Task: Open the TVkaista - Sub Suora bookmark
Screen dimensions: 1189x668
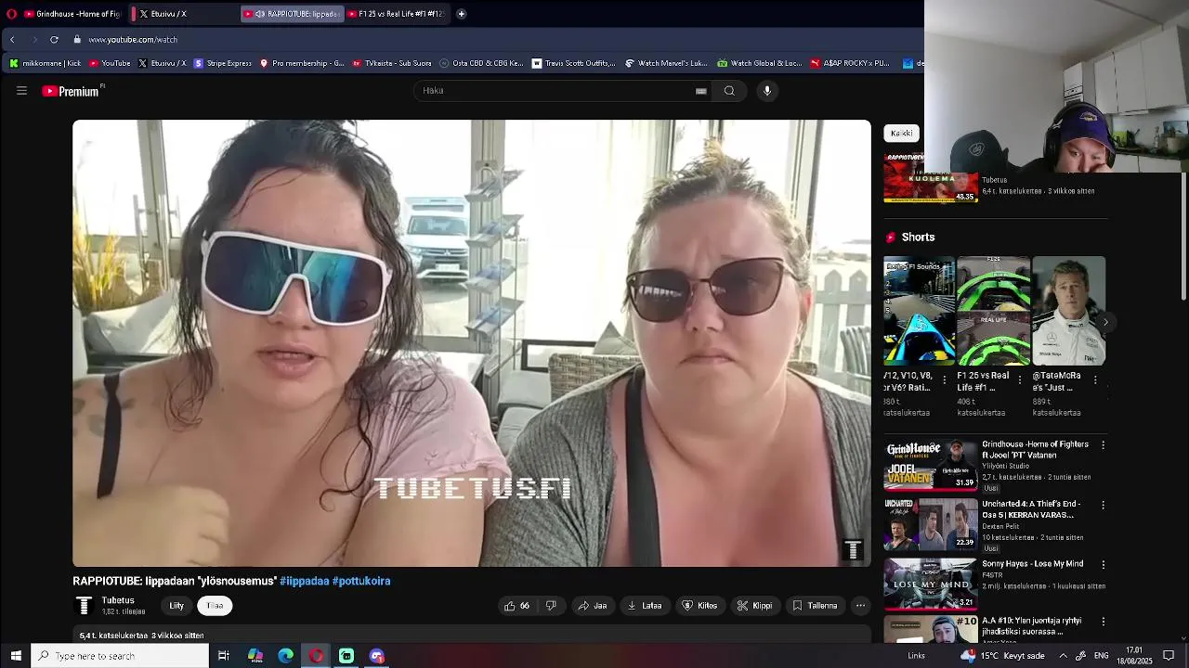Action: tap(391, 63)
